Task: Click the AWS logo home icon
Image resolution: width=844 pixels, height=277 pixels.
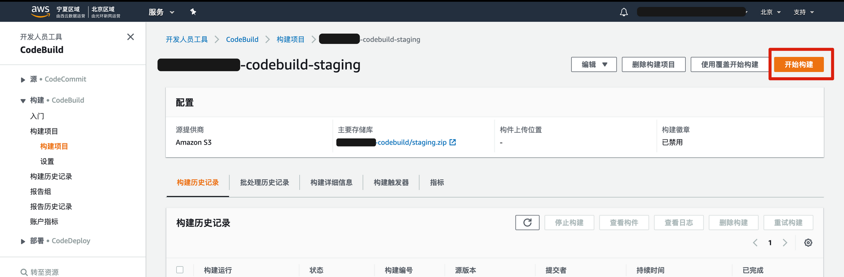Action: [x=41, y=11]
